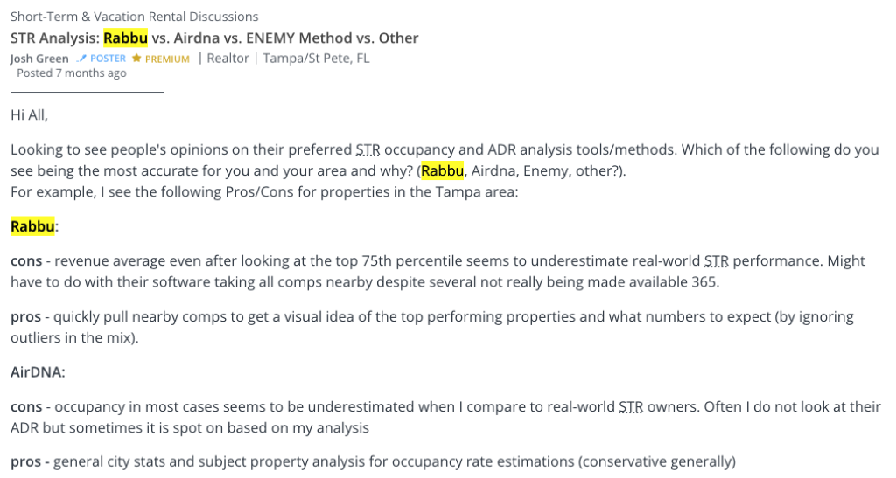Click the POSTER badge label
896x478 pixels.
(x=108, y=59)
